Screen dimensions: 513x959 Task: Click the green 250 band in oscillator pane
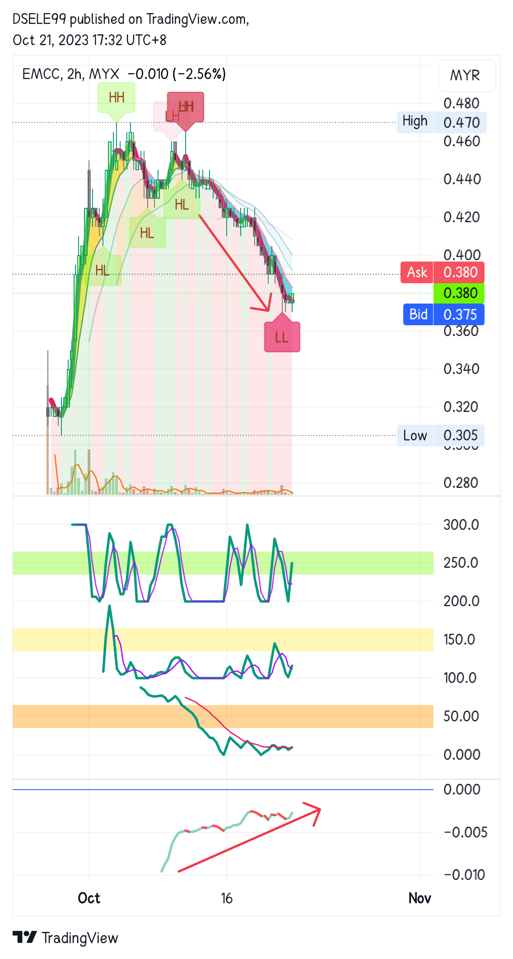point(223,563)
